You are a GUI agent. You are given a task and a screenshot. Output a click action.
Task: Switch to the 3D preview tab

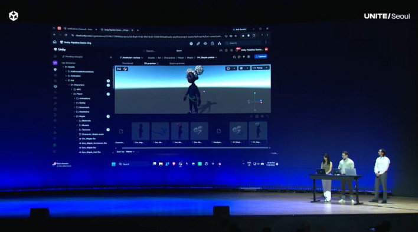point(150,64)
